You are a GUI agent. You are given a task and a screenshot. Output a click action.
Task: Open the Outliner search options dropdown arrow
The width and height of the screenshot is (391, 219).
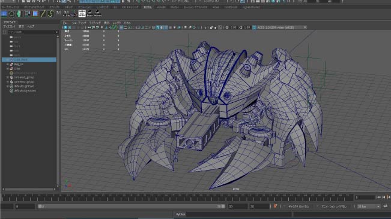pyautogui.click(x=56, y=32)
